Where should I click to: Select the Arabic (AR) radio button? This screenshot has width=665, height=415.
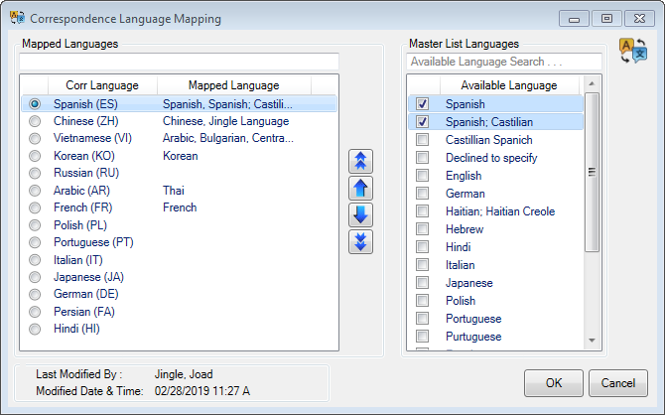(x=35, y=191)
